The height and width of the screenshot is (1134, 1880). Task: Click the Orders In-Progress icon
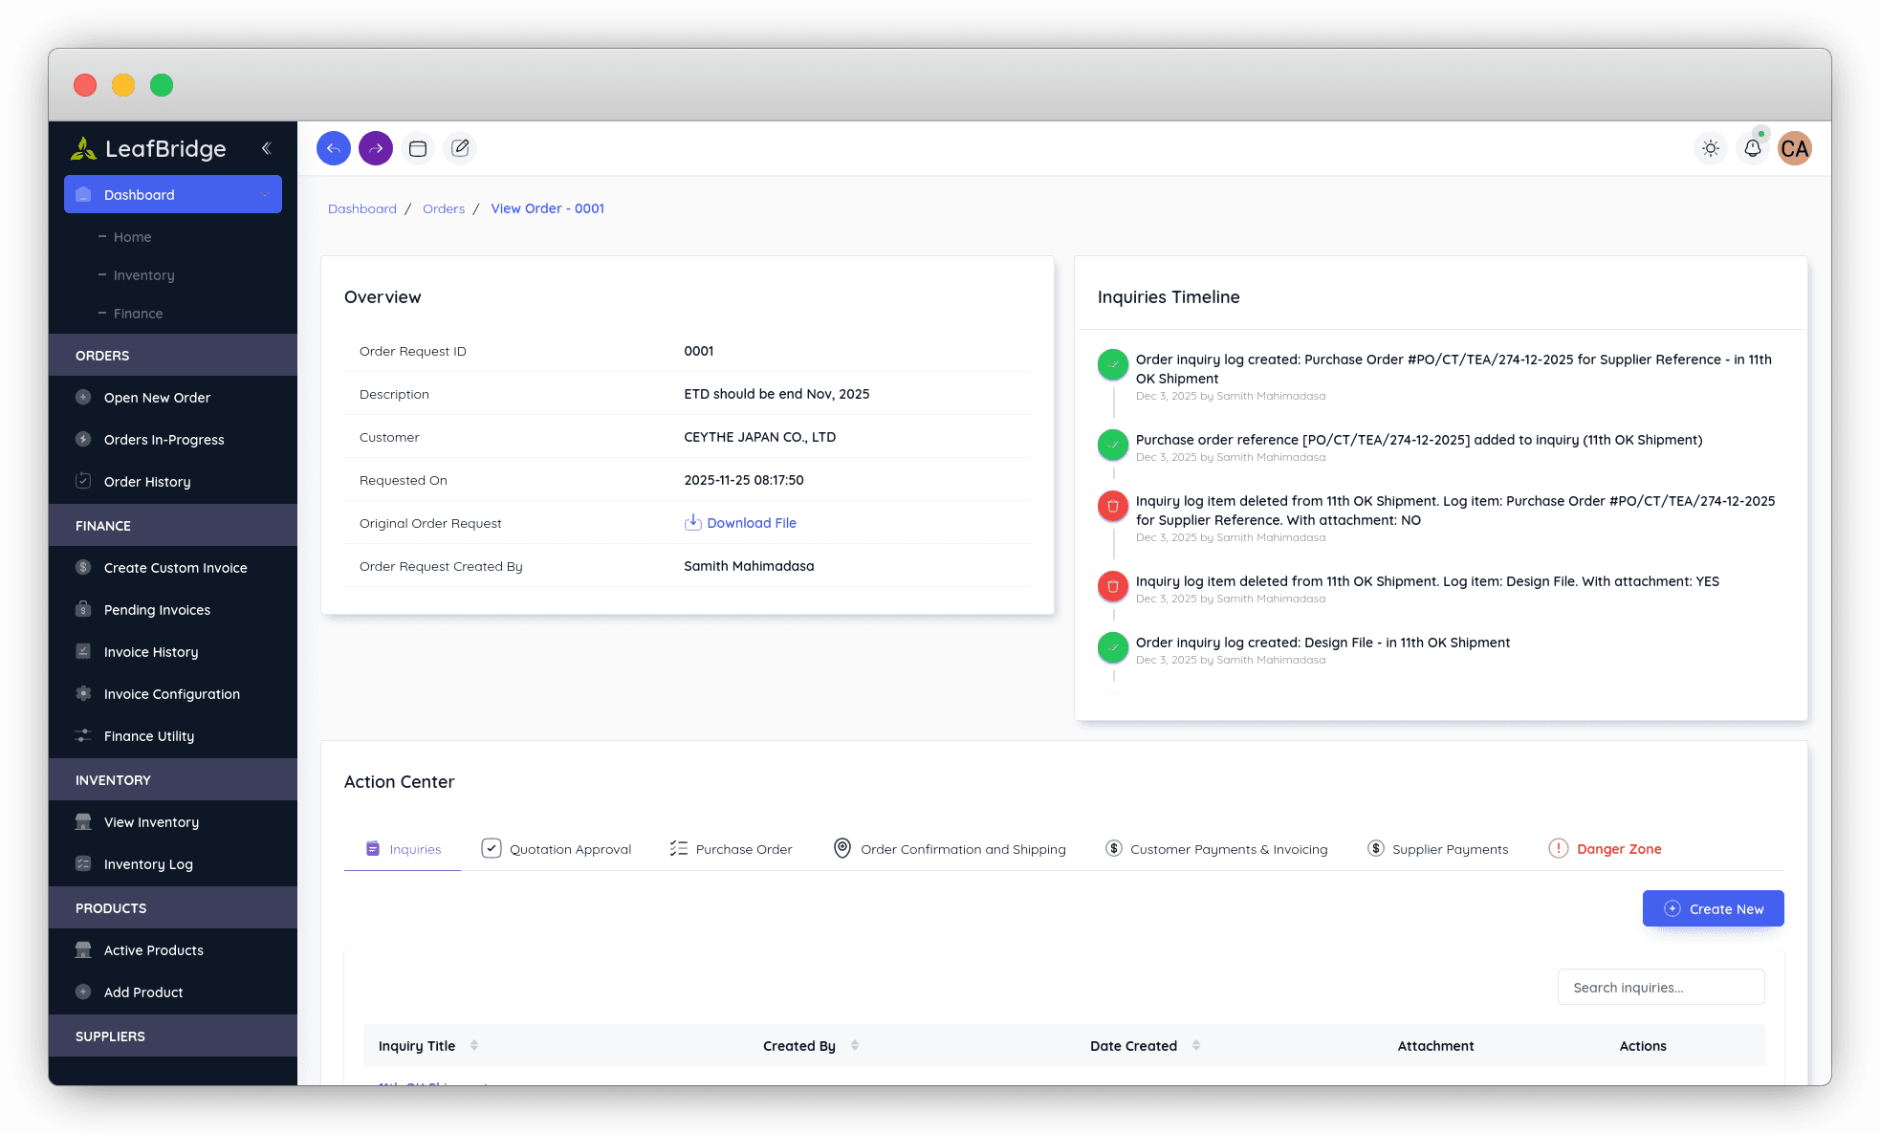(x=83, y=439)
